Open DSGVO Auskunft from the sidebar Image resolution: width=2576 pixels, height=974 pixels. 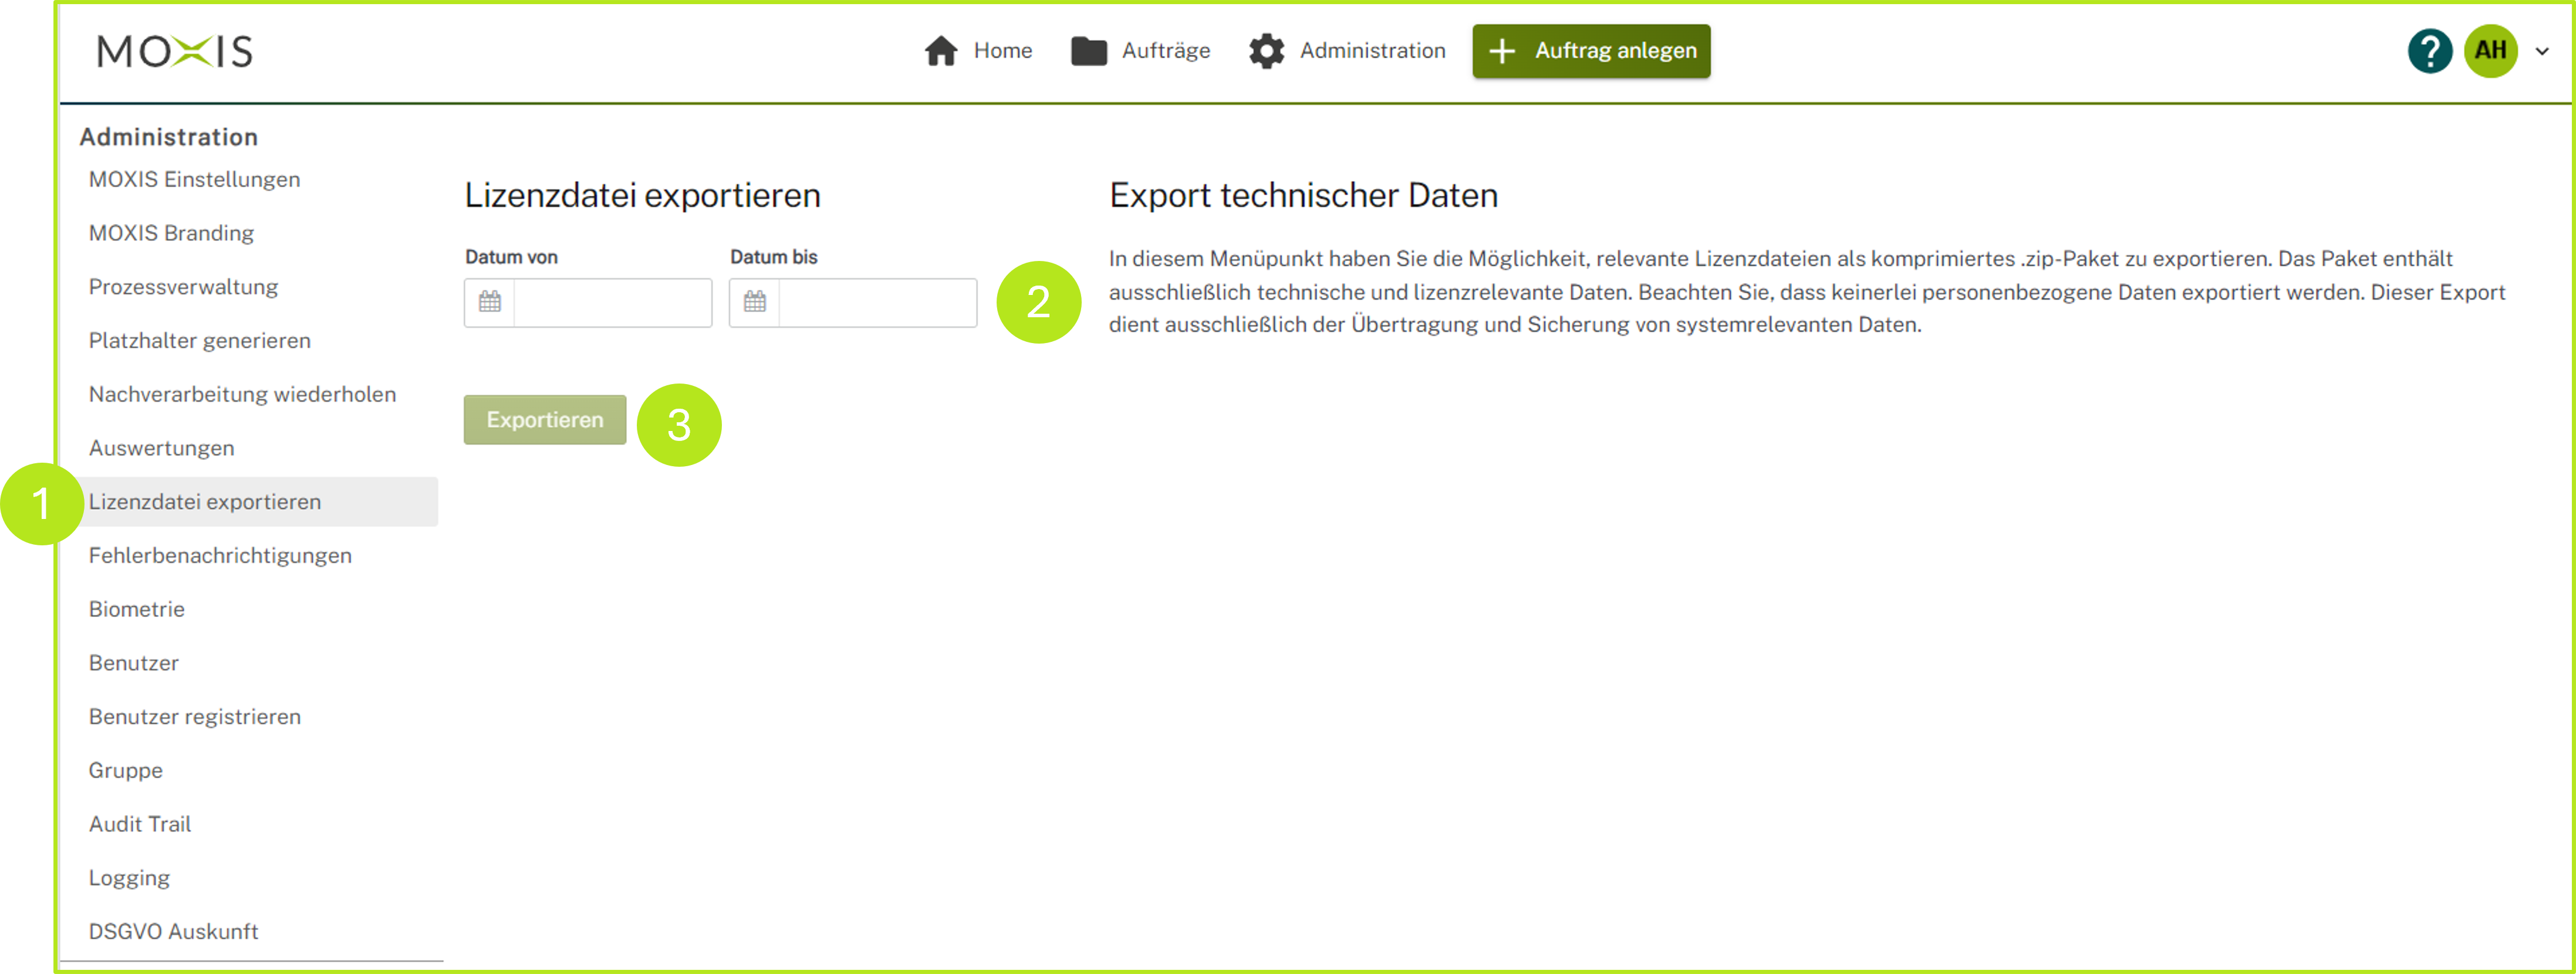click(174, 931)
